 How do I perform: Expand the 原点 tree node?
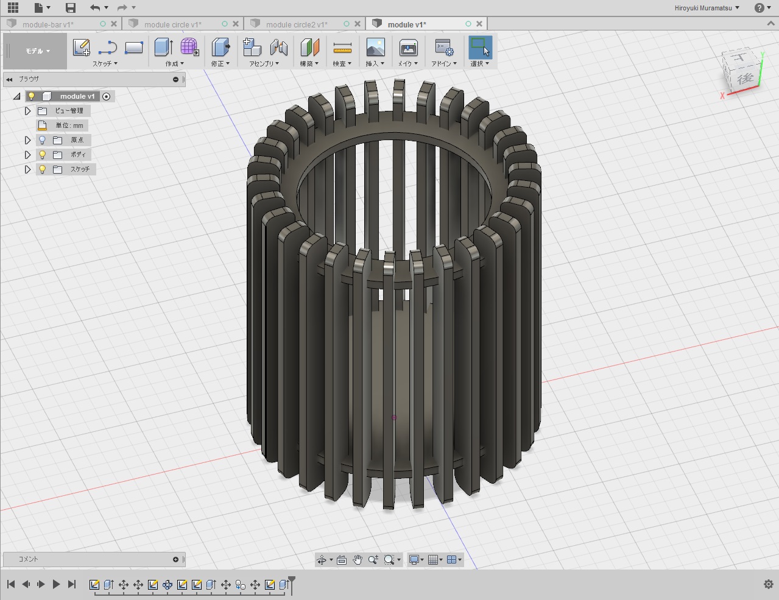point(27,140)
